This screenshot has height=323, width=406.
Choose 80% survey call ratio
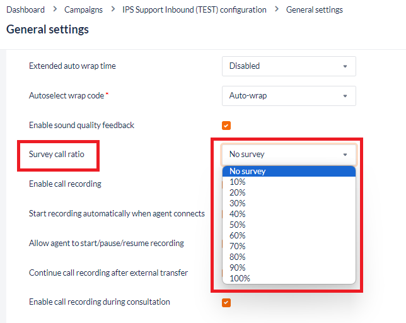point(238,257)
